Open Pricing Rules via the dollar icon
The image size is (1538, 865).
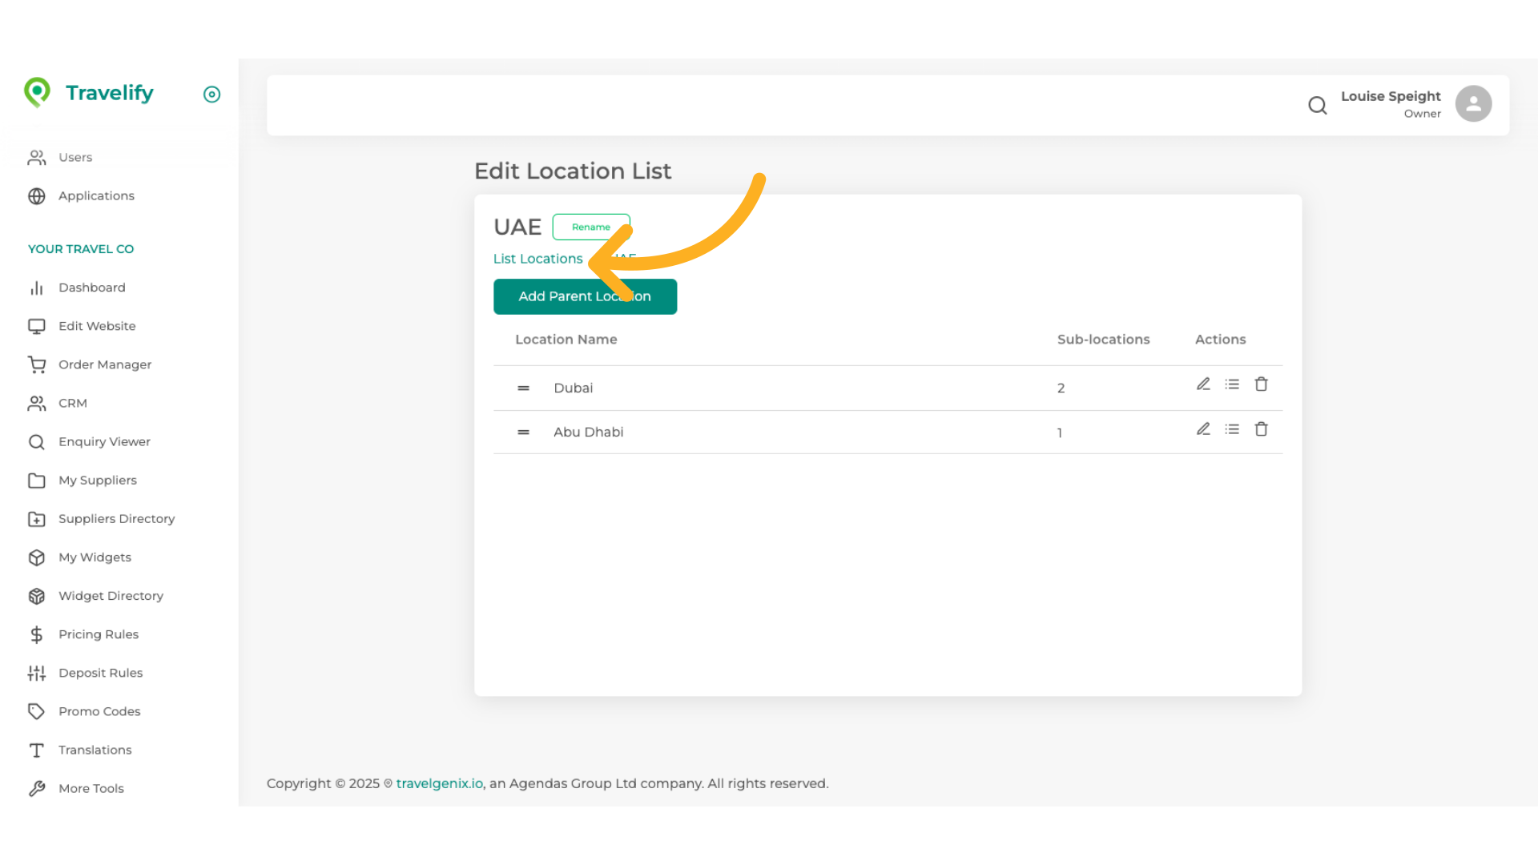pyautogui.click(x=37, y=634)
